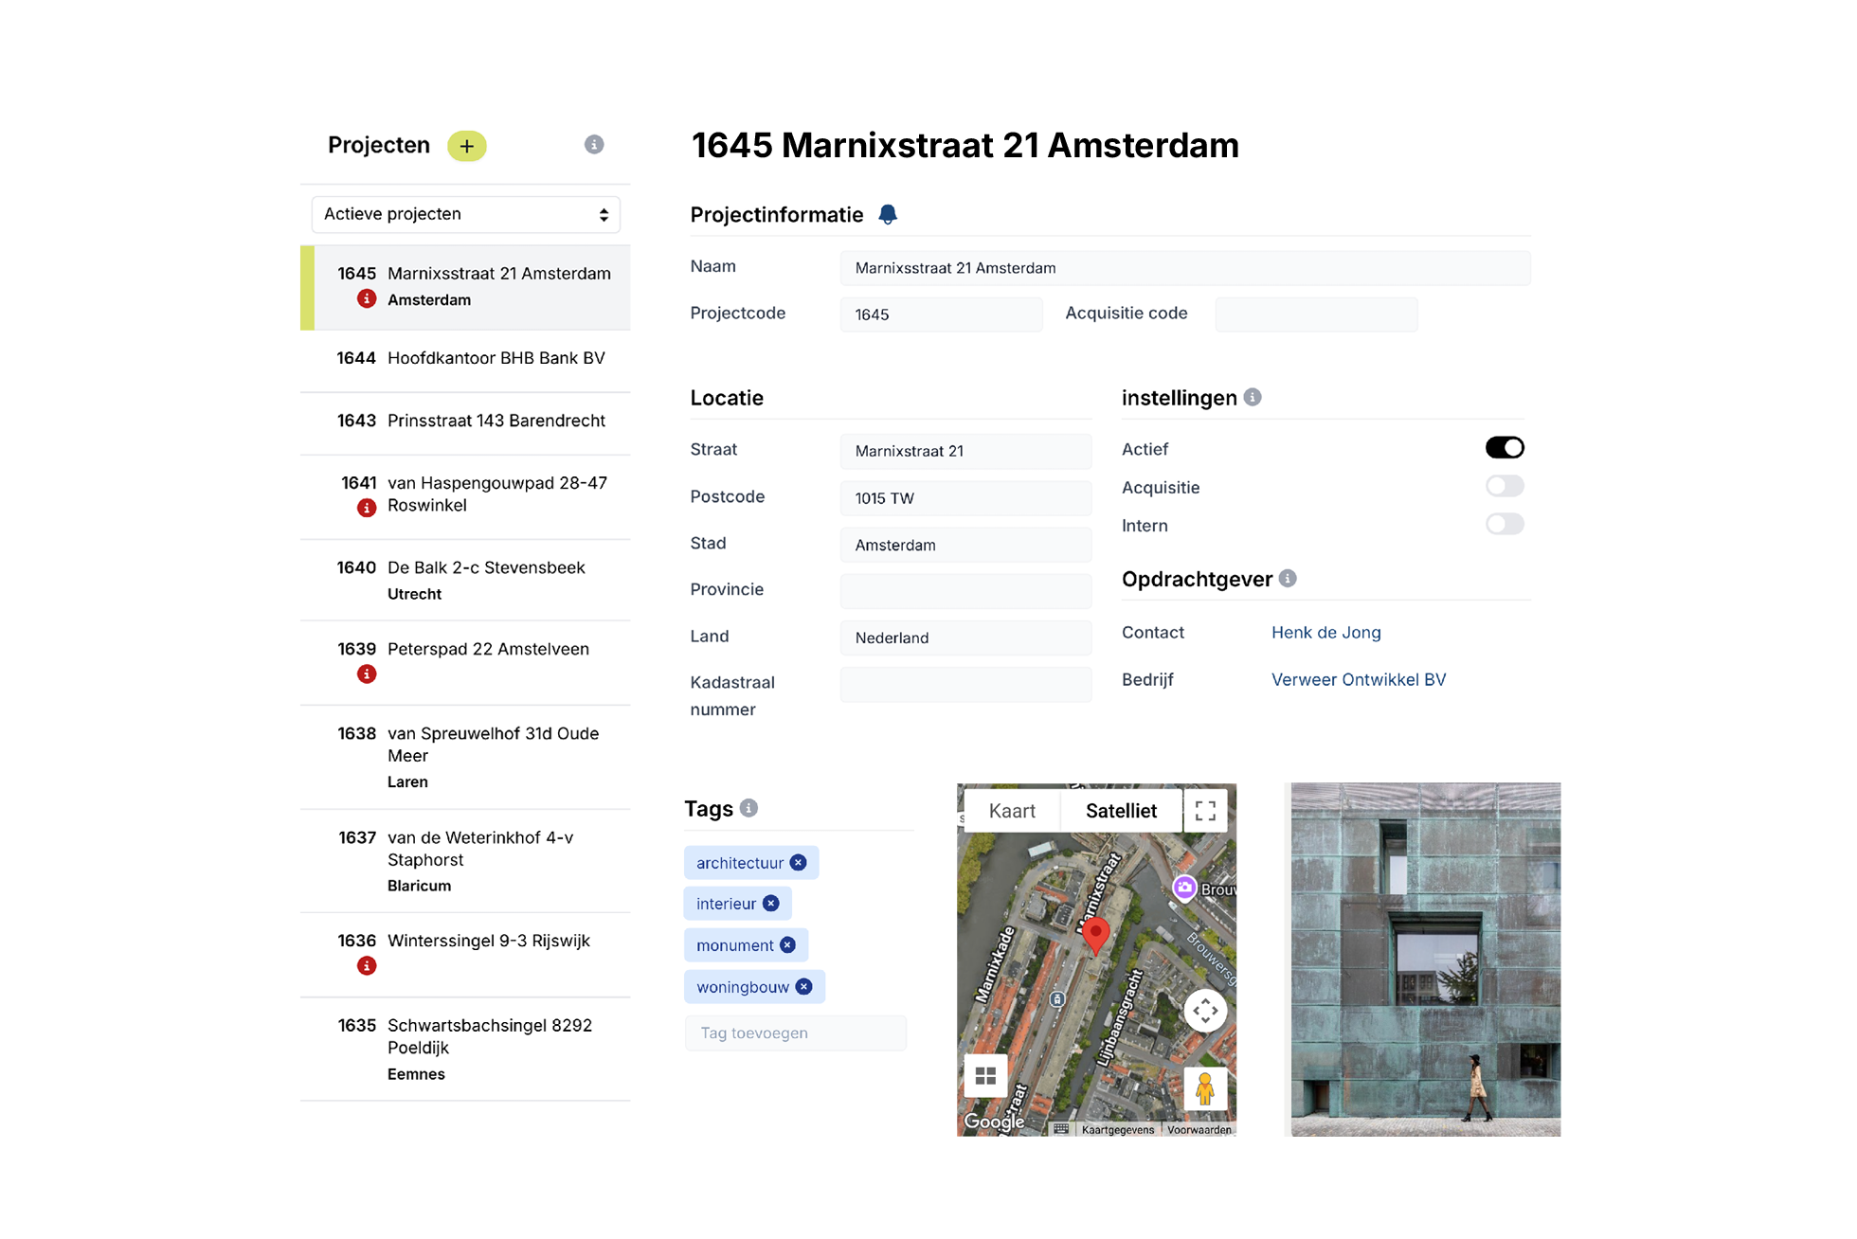Remove the architectuur tag
Viewport: 1857px width, 1239px height.
pos(798,862)
